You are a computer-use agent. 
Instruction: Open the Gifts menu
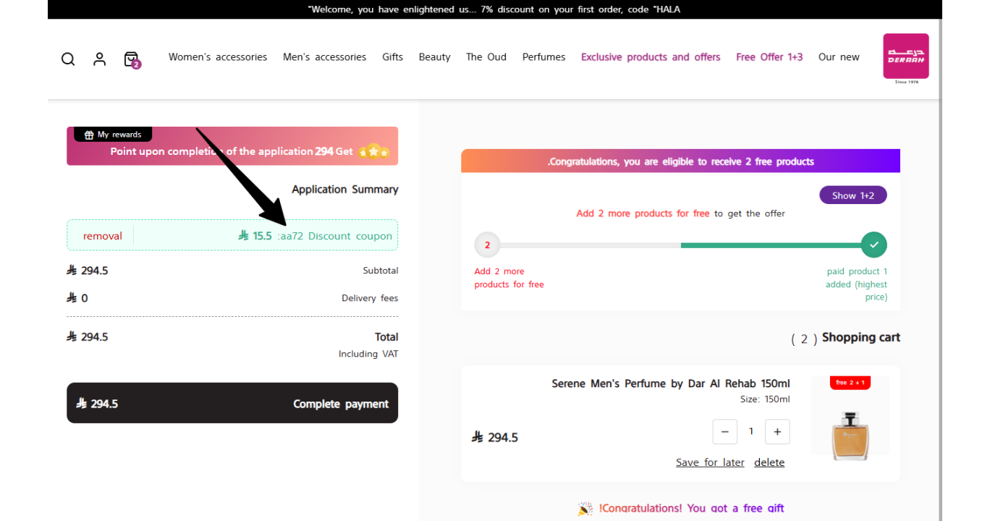(x=392, y=57)
